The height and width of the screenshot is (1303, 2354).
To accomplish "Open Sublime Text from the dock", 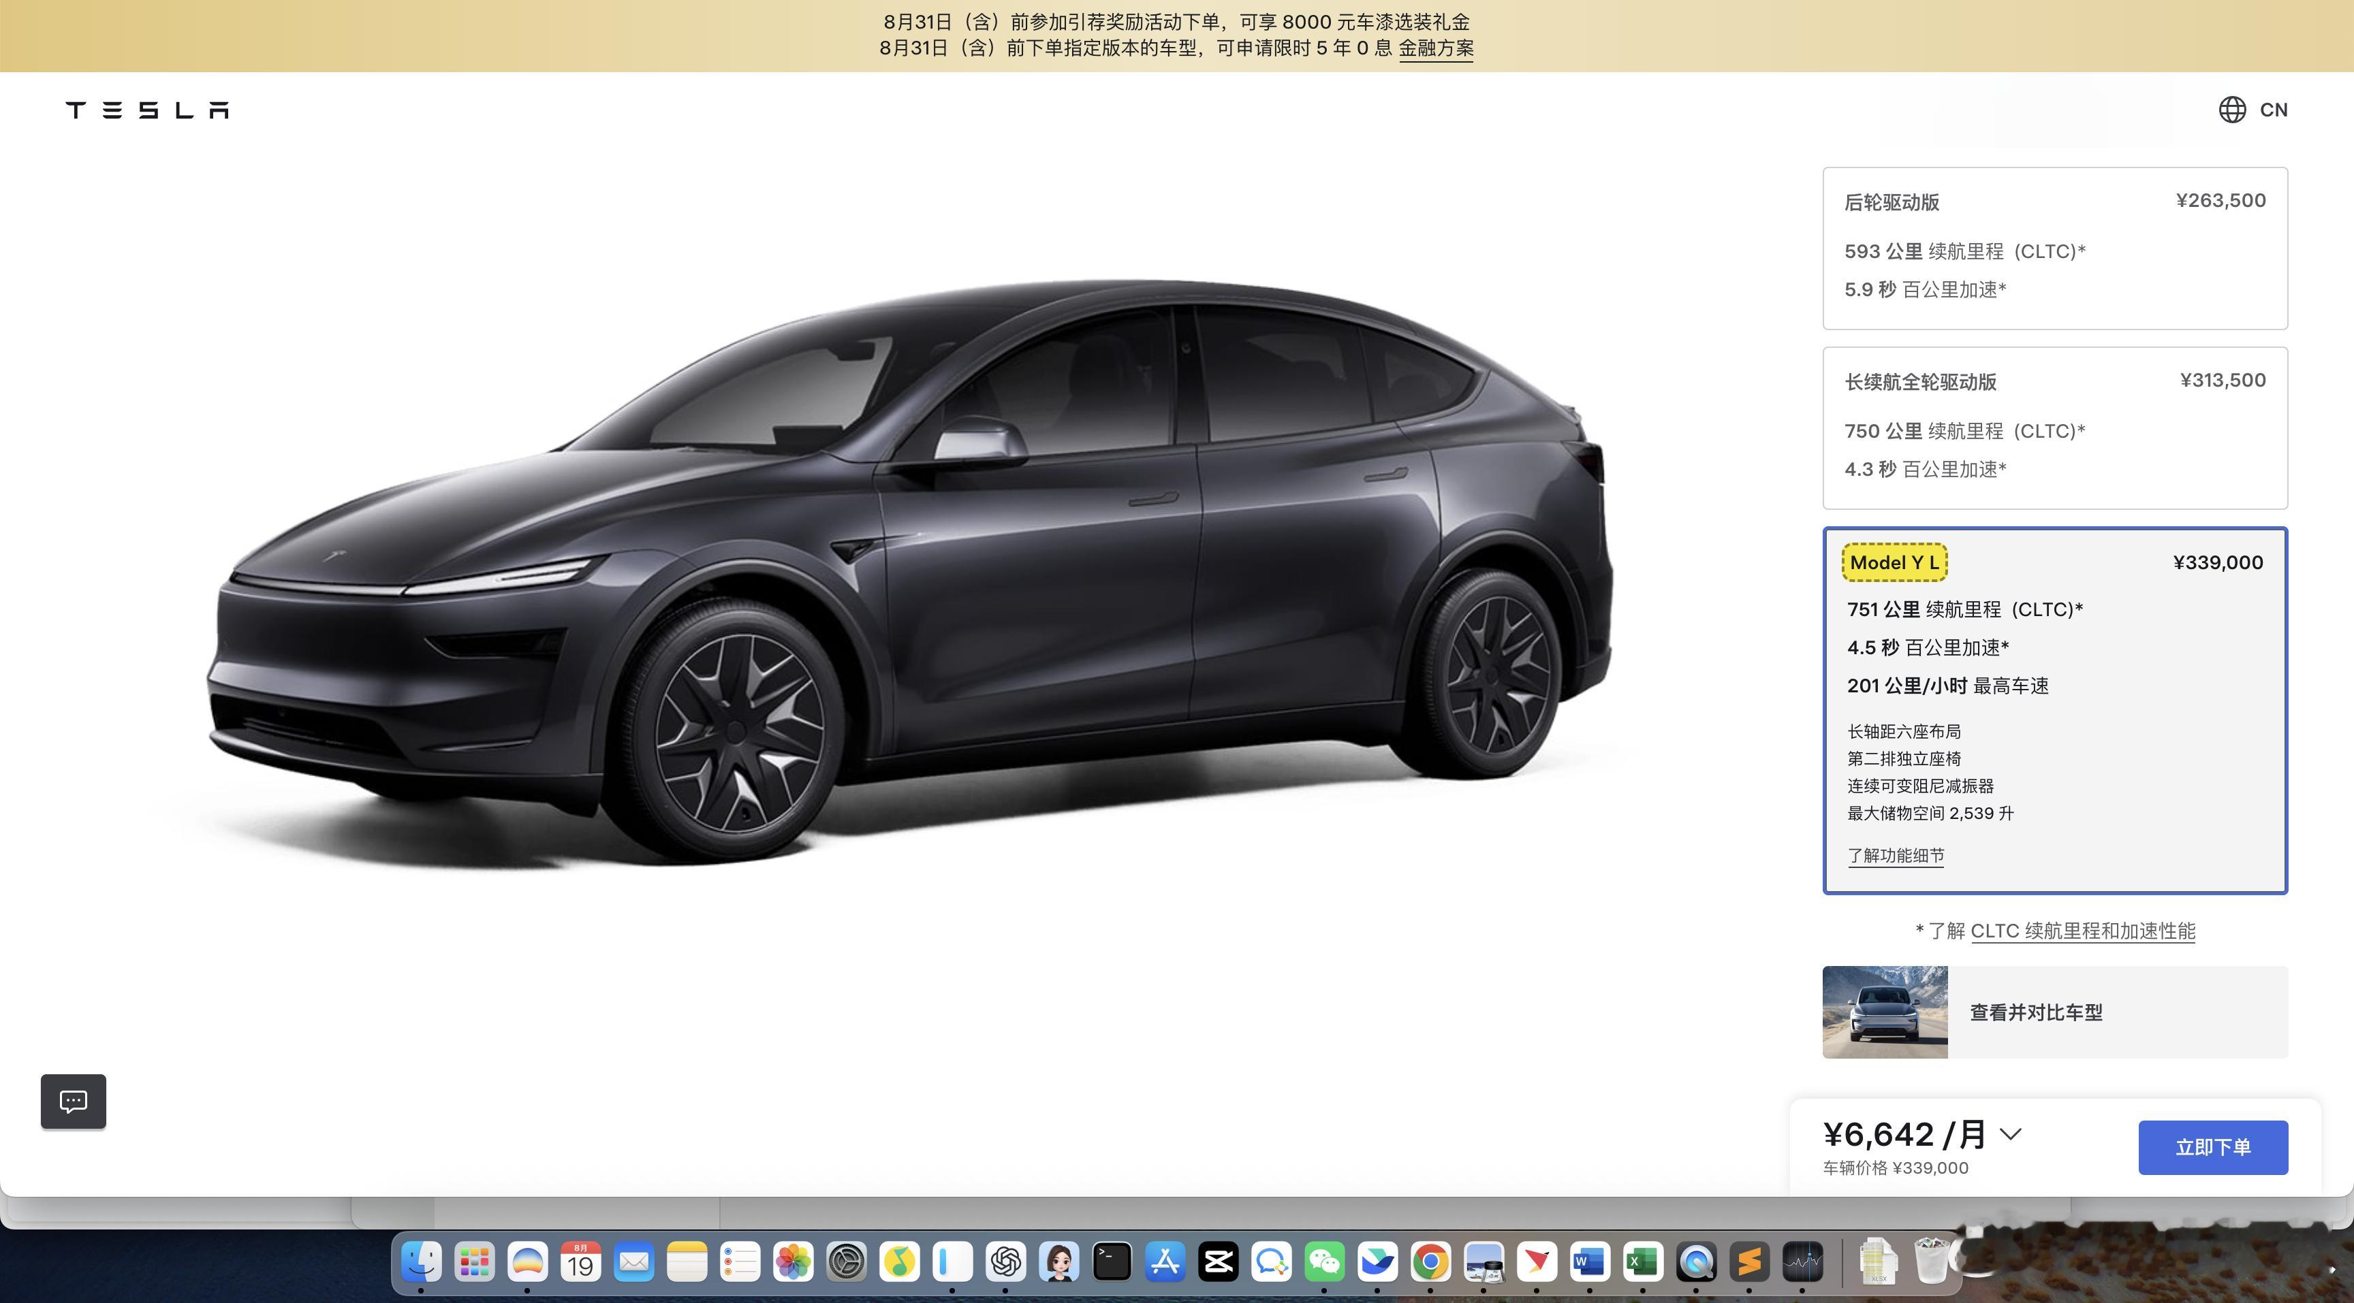I will point(1750,1263).
